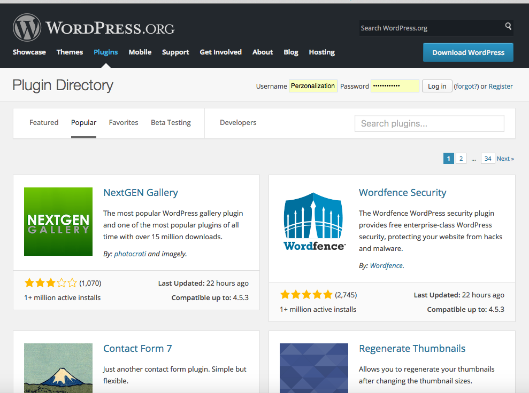Open the Wordfence Security plugin title
Screen dimensions: 529x393
pyautogui.click(x=402, y=193)
